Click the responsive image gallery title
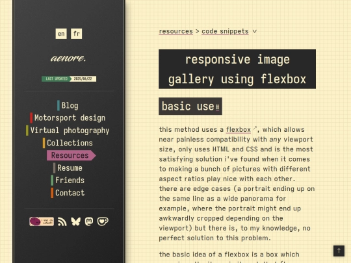Viewport: 351px width, 263px height. pos(237,69)
